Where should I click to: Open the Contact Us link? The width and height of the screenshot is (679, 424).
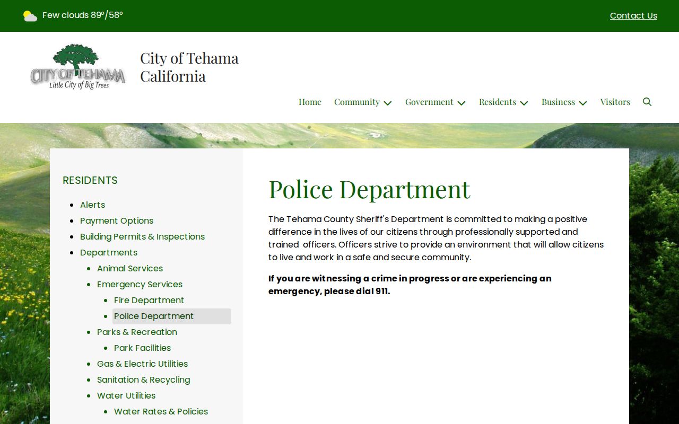[633, 15]
